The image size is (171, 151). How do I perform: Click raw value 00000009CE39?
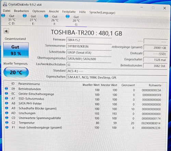click(x=151, y=128)
